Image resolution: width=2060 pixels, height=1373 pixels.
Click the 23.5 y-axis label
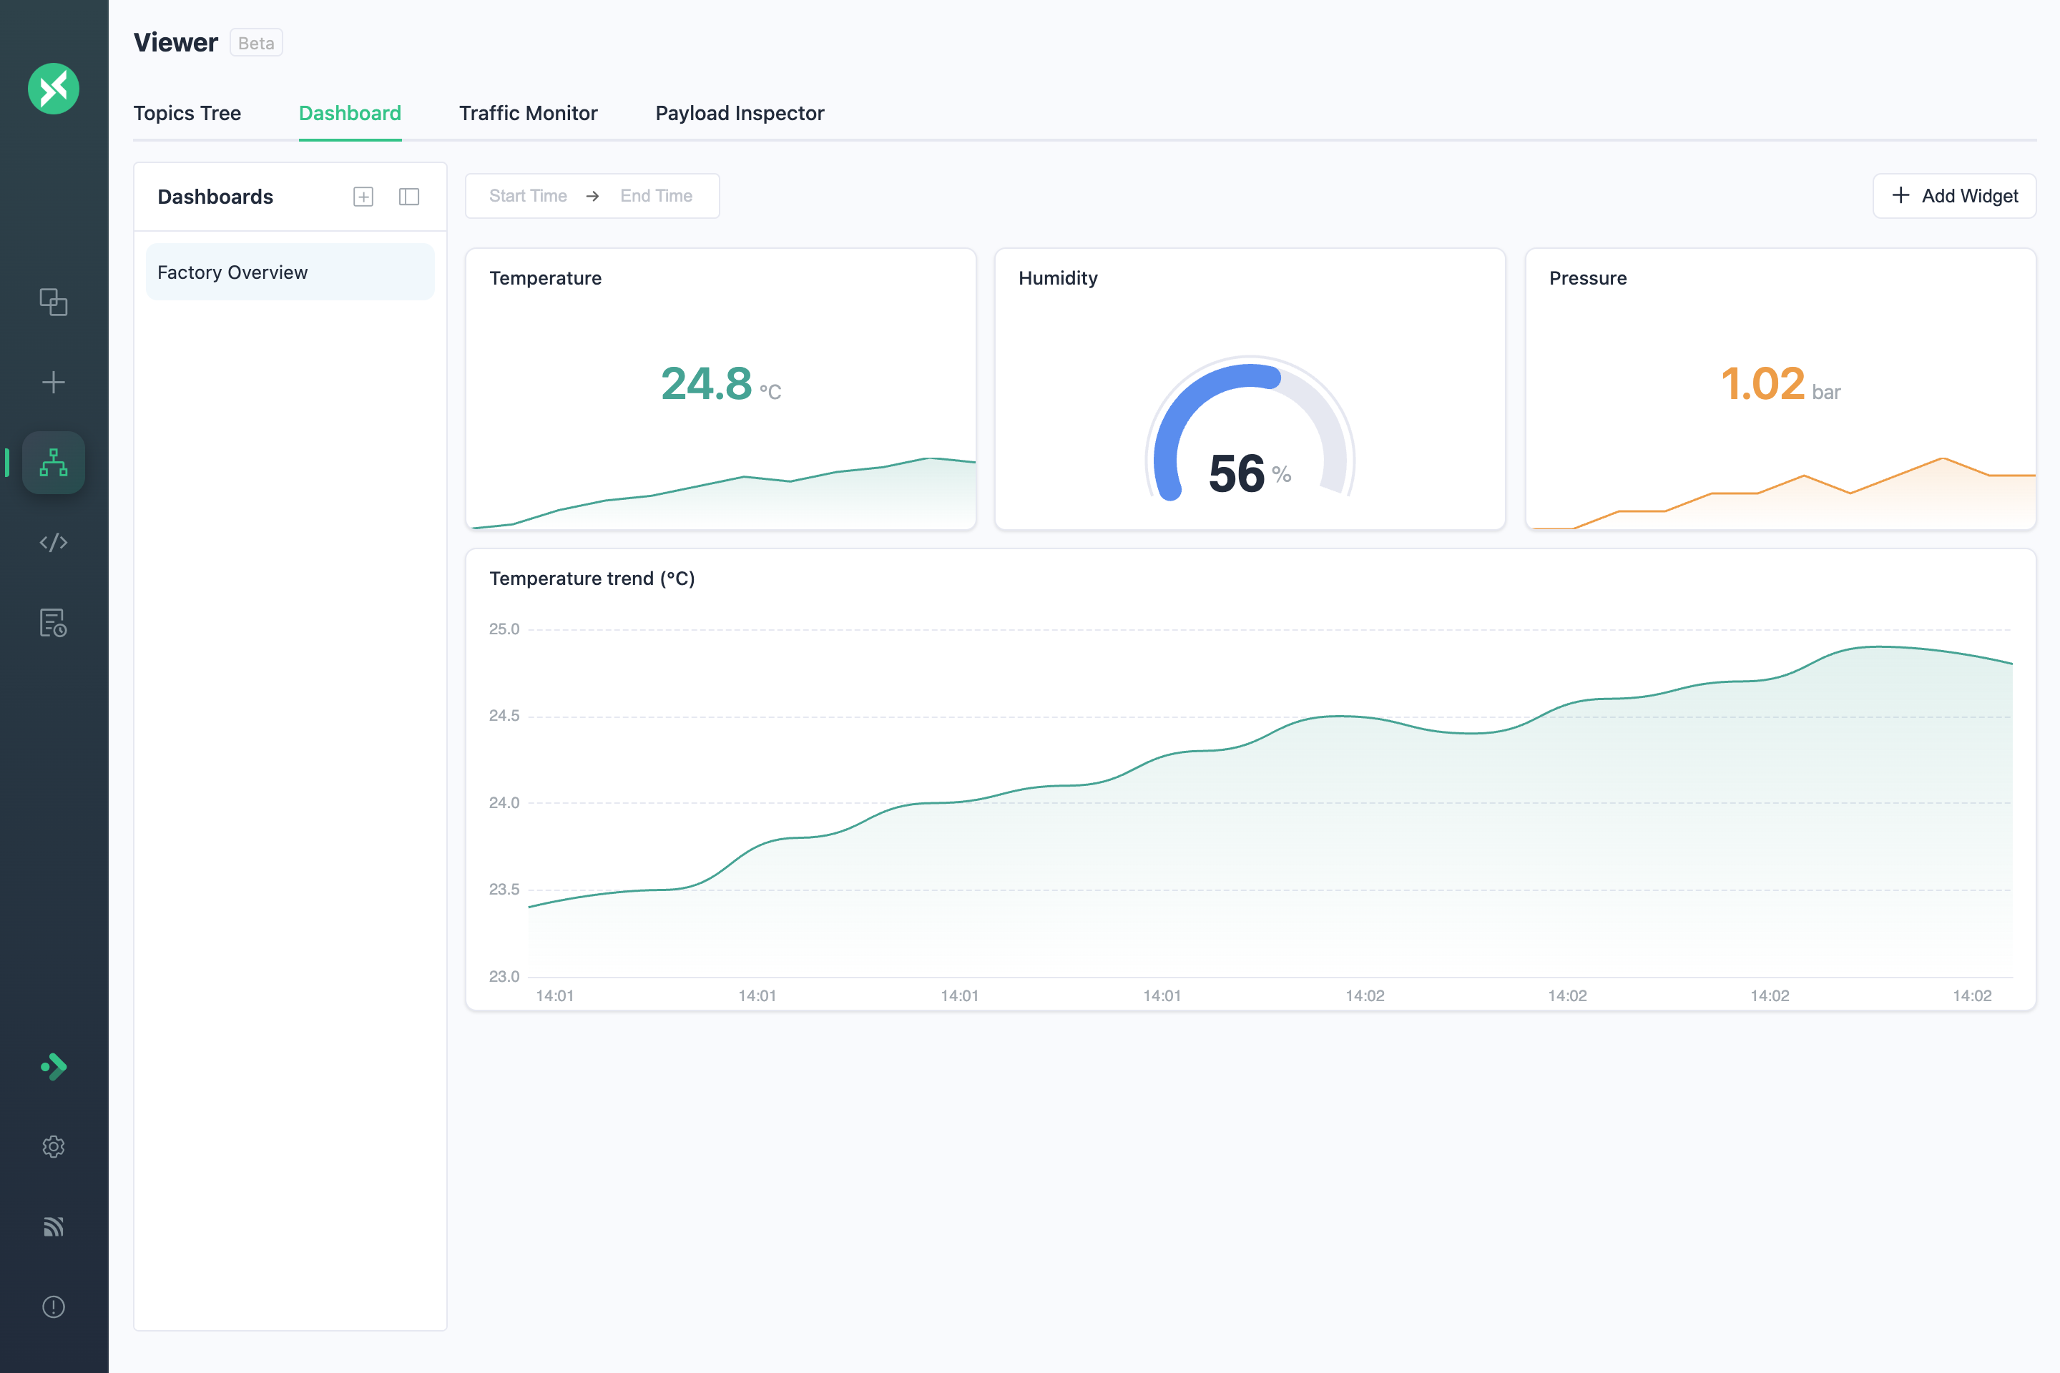point(504,890)
